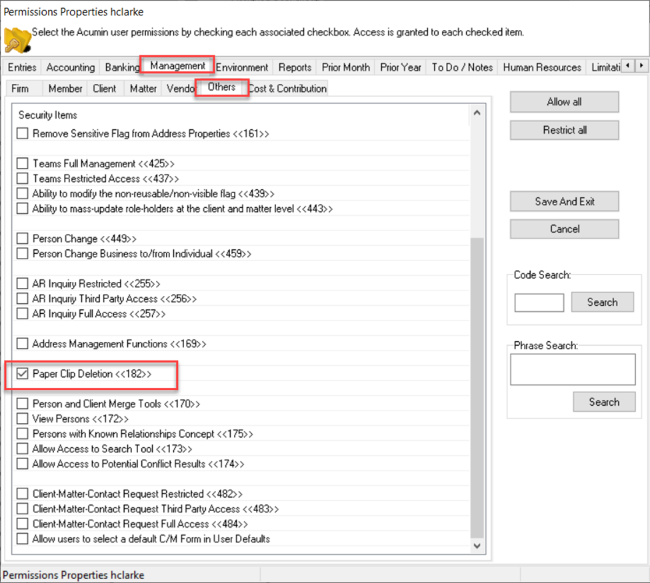
Task: Open the Matter sub-tab
Action: [143, 89]
